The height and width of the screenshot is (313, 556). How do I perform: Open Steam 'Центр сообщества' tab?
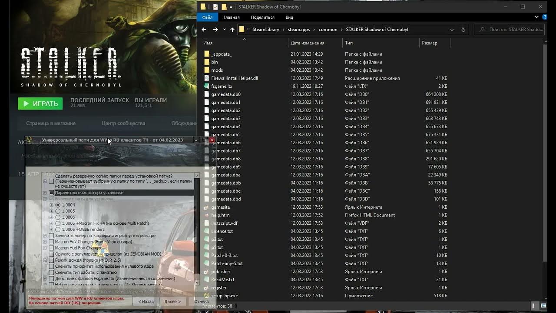(x=123, y=123)
